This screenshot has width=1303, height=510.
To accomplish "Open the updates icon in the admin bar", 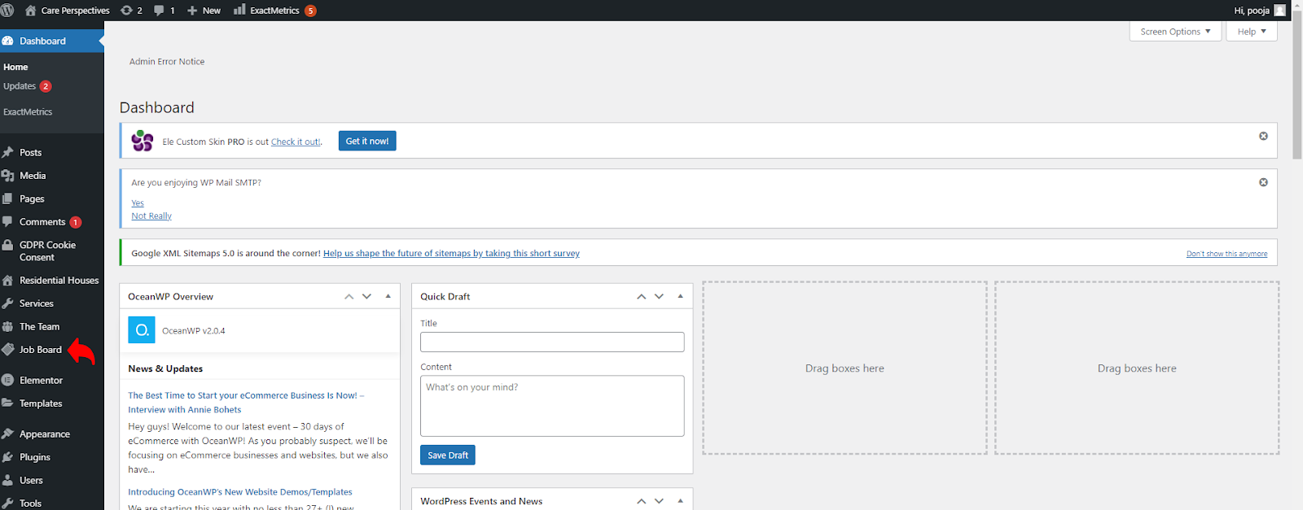I will pos(131,11).
